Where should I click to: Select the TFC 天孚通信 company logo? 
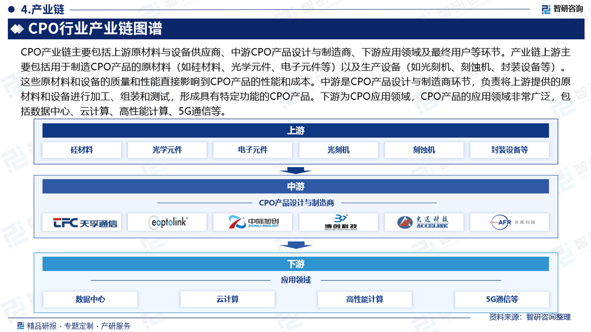[81, 222]
